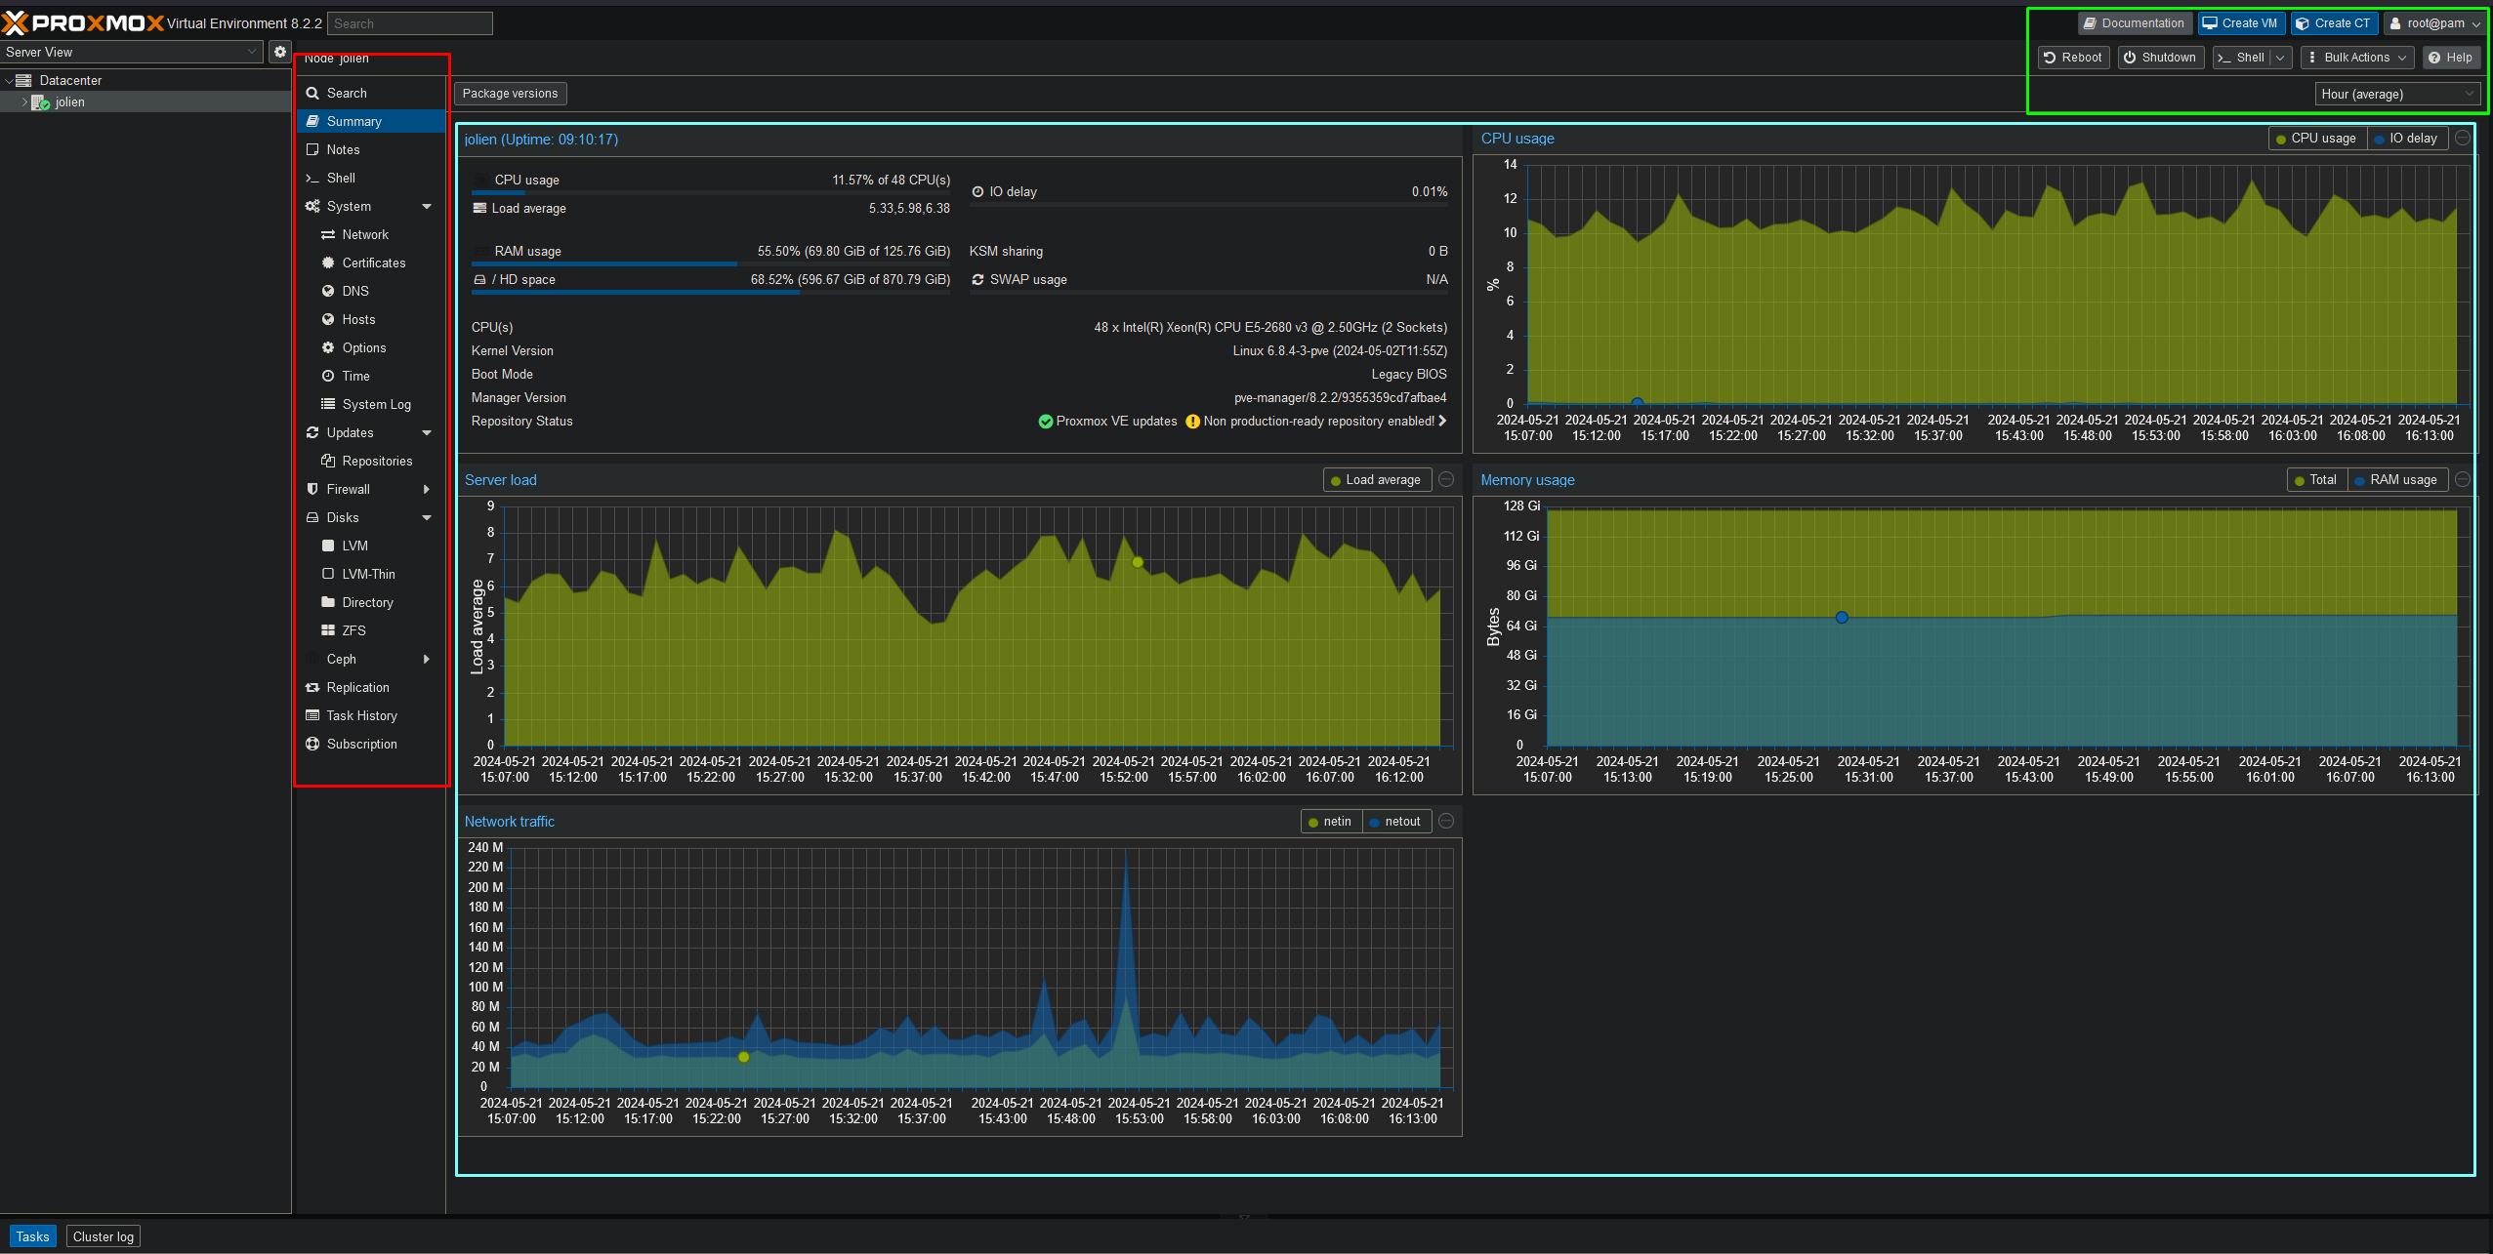
Task: Open the Time settings
Action: click(x=371, y=376)
